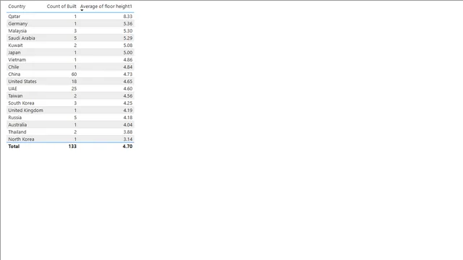Sort by Average of floor height1 header
This screenshot has height=260, width=463.
[106, 6]
